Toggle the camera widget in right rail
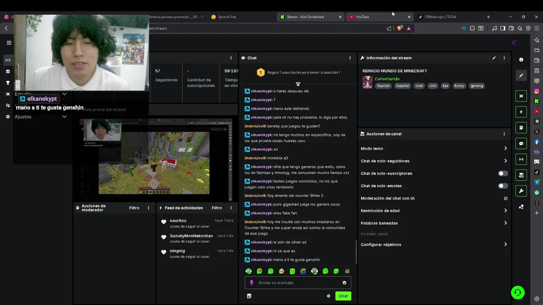Viewport: 543px width, 305px height. (x=521, y=175)
